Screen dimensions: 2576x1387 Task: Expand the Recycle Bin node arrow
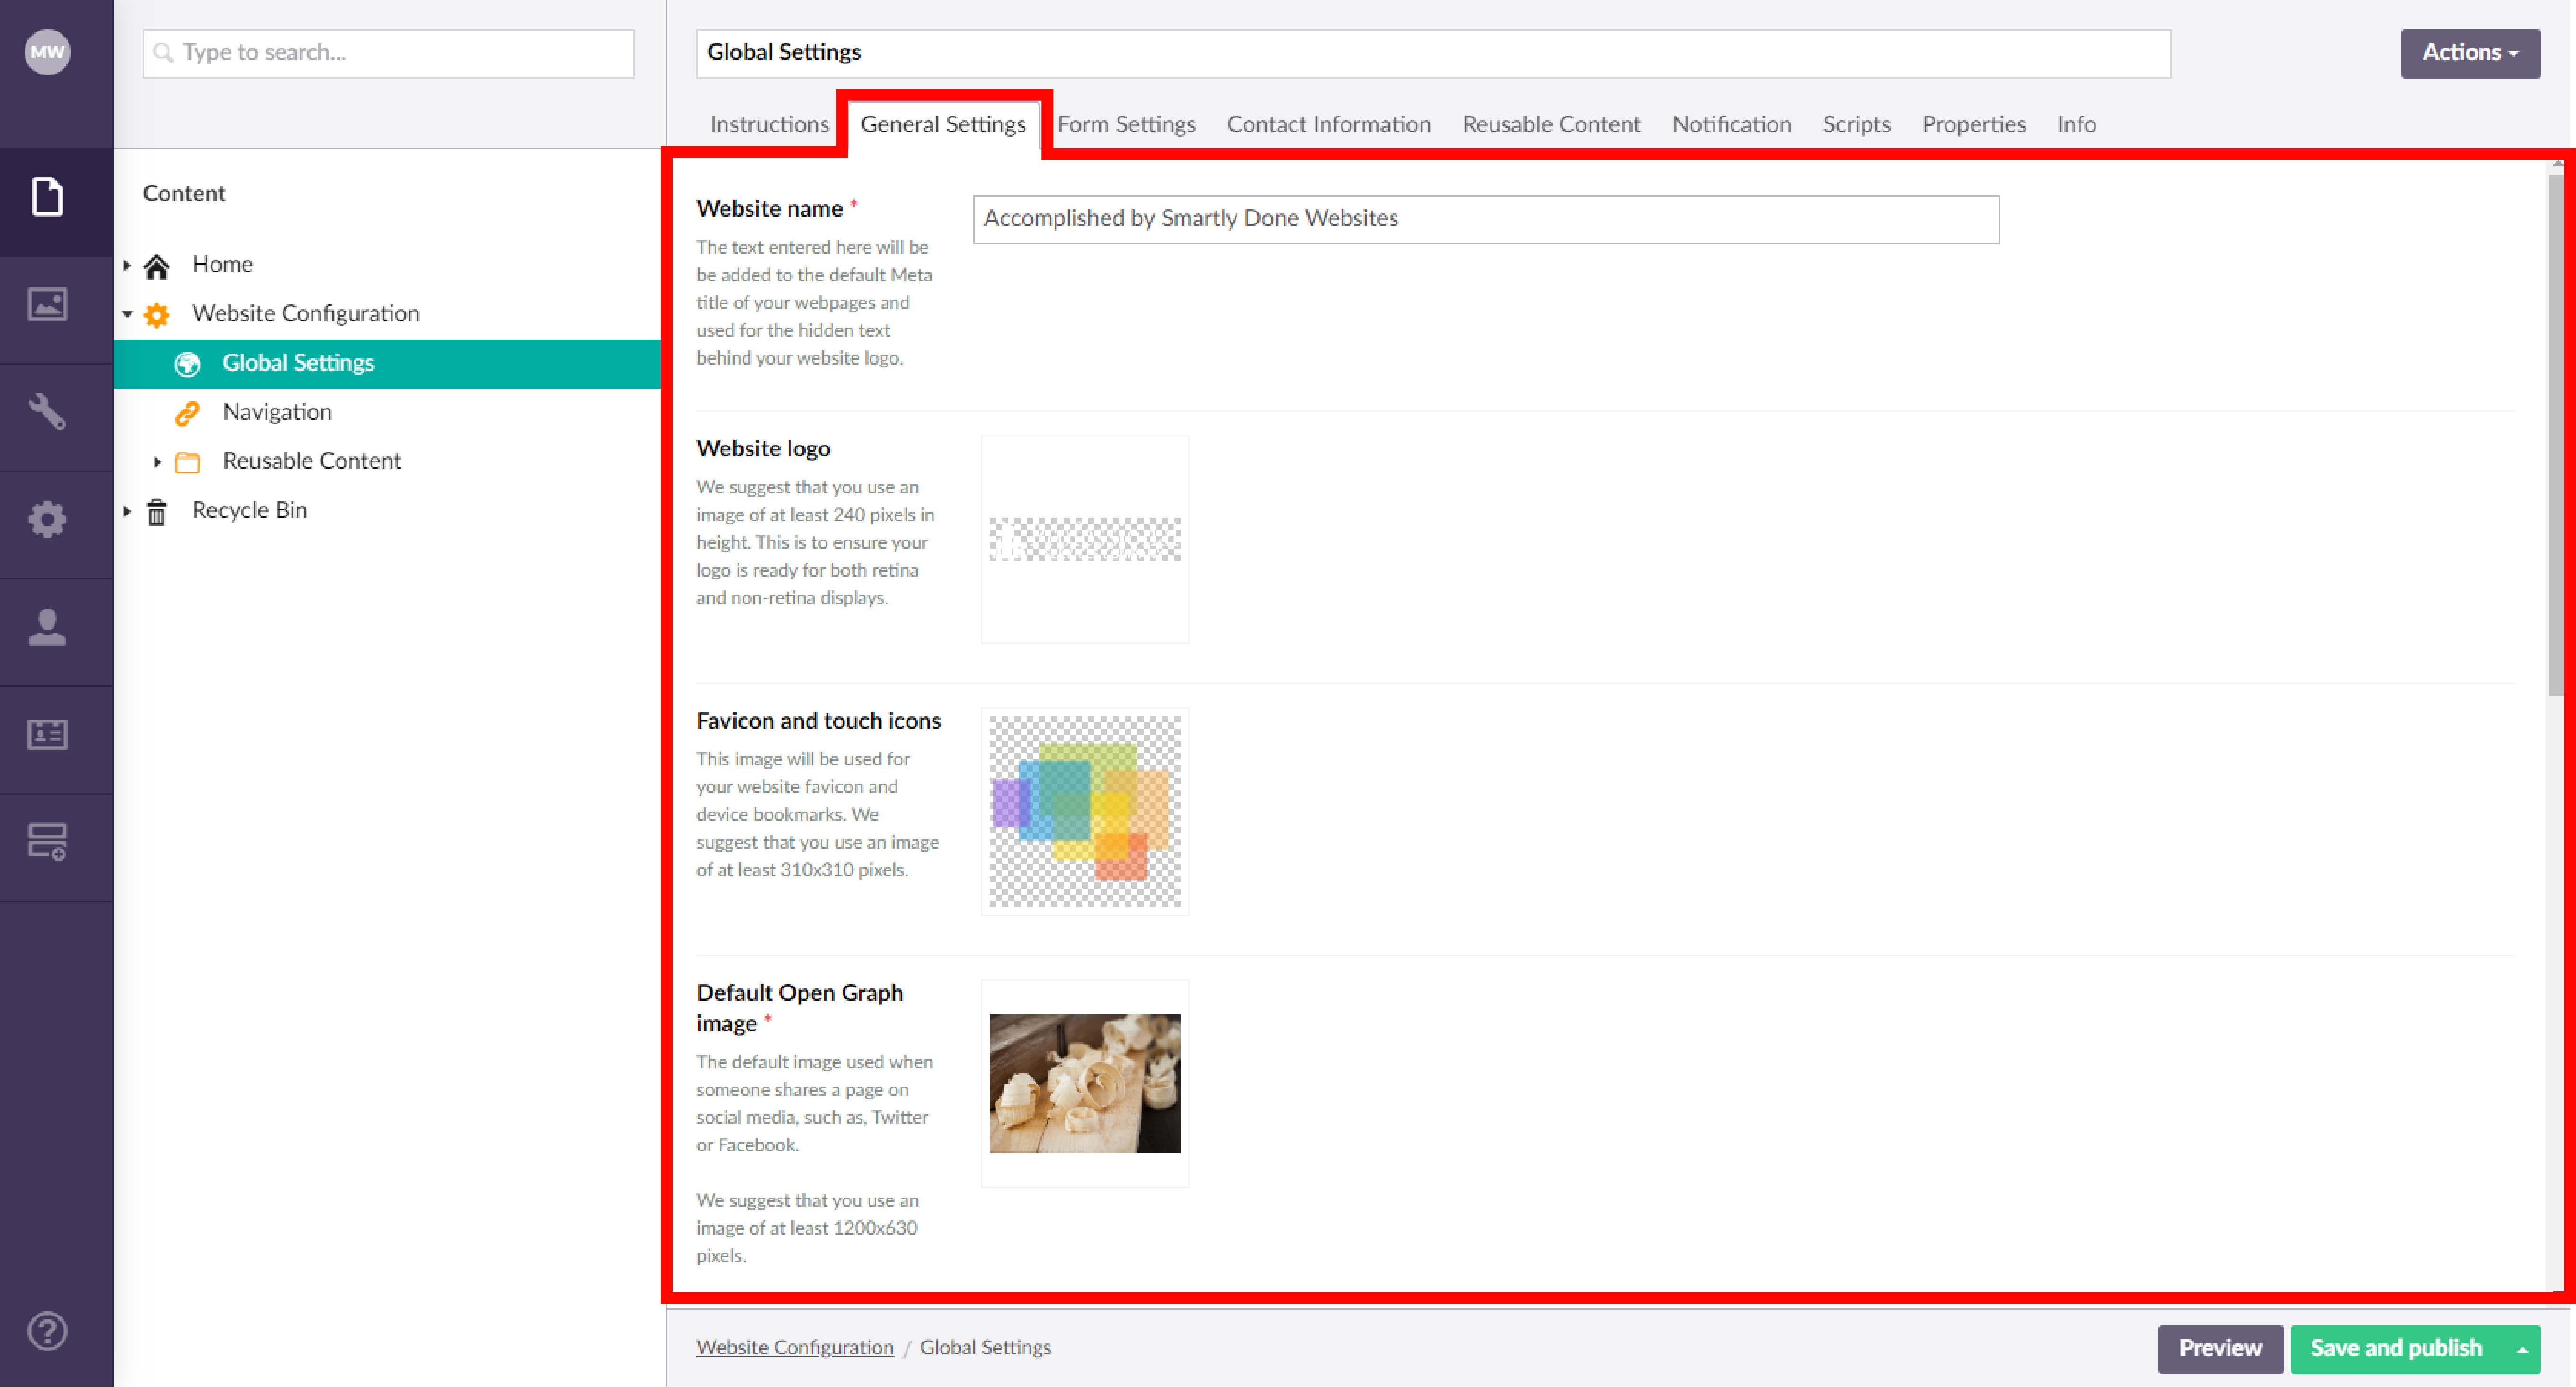coord(127,511)
